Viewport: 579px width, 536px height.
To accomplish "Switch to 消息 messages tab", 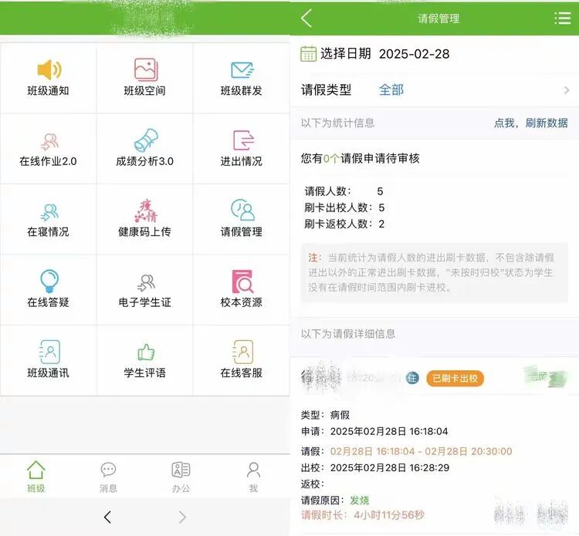I will coord(108,477).
